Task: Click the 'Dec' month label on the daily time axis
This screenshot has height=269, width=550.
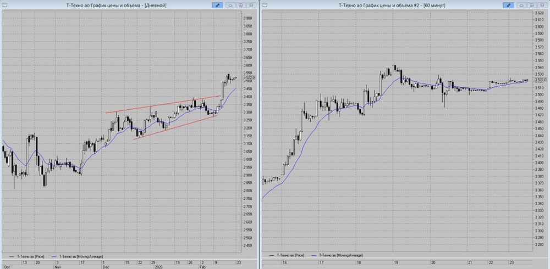Action: point(105,266)
